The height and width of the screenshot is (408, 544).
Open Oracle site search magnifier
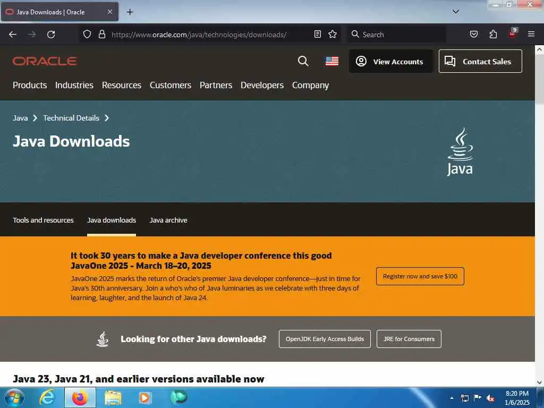tap(303, 61)
